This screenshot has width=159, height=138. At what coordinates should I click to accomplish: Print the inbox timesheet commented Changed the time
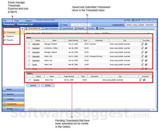click(x=146, y=56)
